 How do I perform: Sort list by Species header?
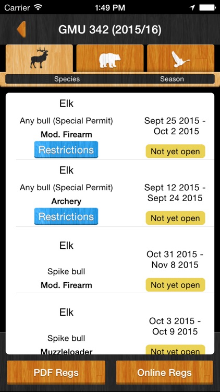(x=67, y=79)
